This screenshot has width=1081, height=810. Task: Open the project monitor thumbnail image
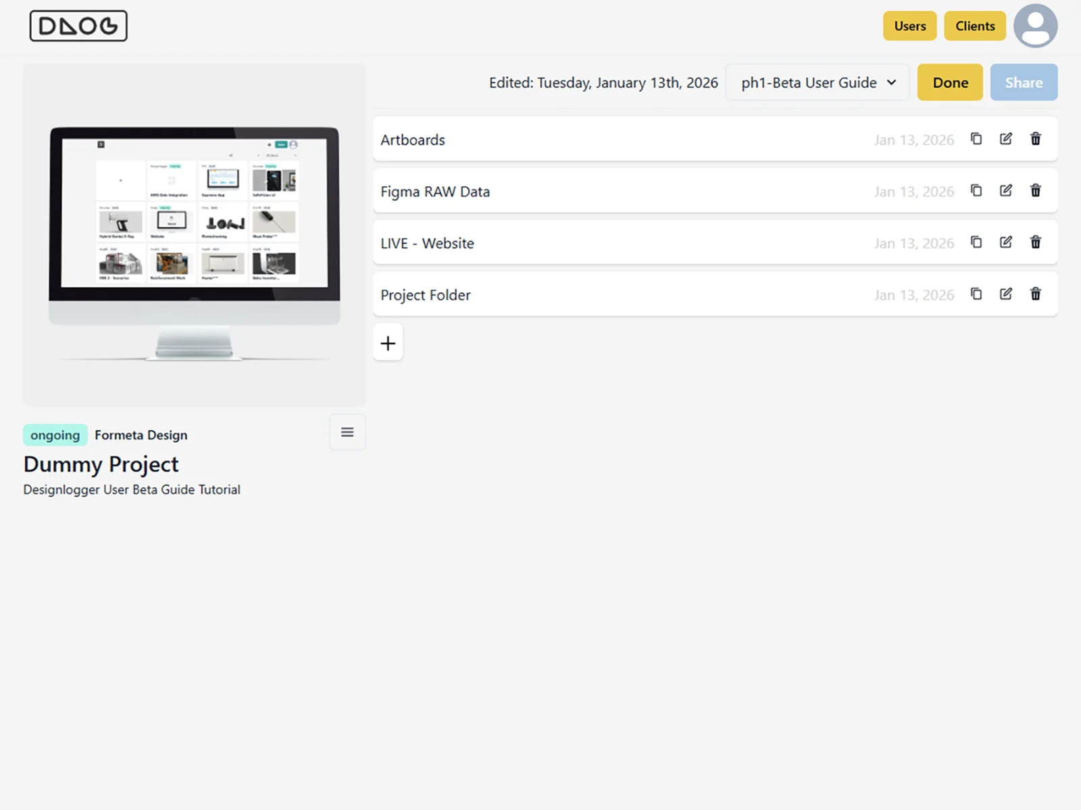[x=195, y=235]
